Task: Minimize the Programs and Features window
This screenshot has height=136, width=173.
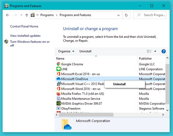Action: (x=140, y=6)
